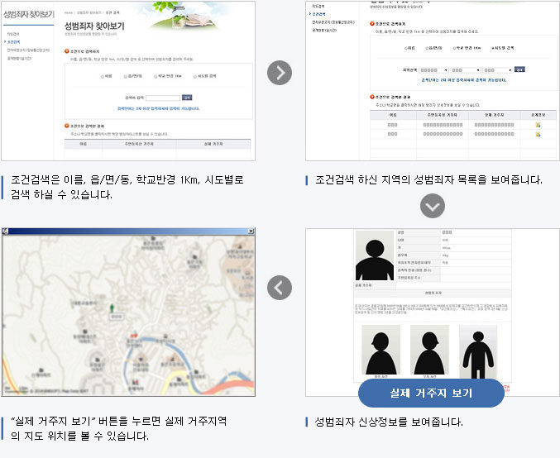560x458 pixels.
Task: Click the second side-profile silhouette photo
Action: pyautogui.click(x=429, y=350)
